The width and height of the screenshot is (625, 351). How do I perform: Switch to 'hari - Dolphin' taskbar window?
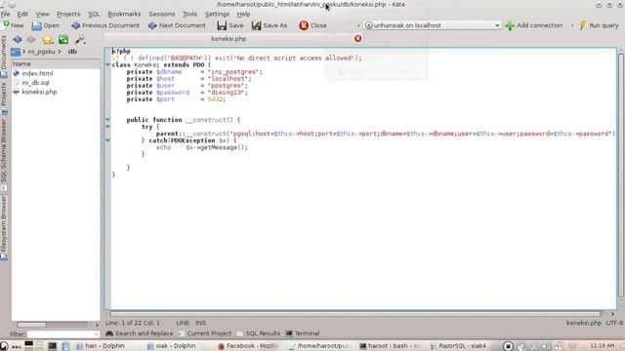101,346
